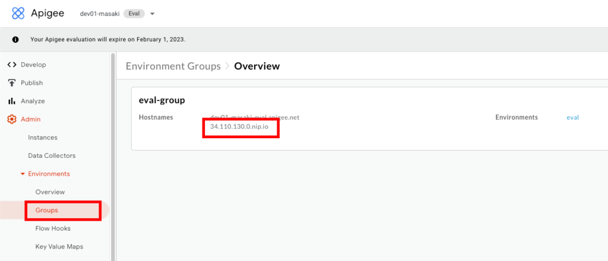Image resolution: width=608 pixels, height=261 pixels.
Task: Click the eval environment link
Action: point(572,117)
